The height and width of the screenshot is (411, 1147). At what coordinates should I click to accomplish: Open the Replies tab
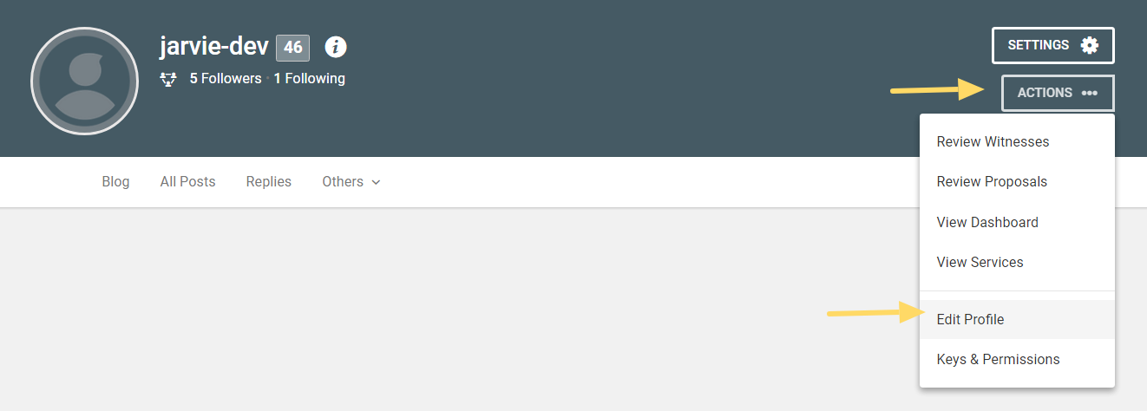click(x=269, y=182)
